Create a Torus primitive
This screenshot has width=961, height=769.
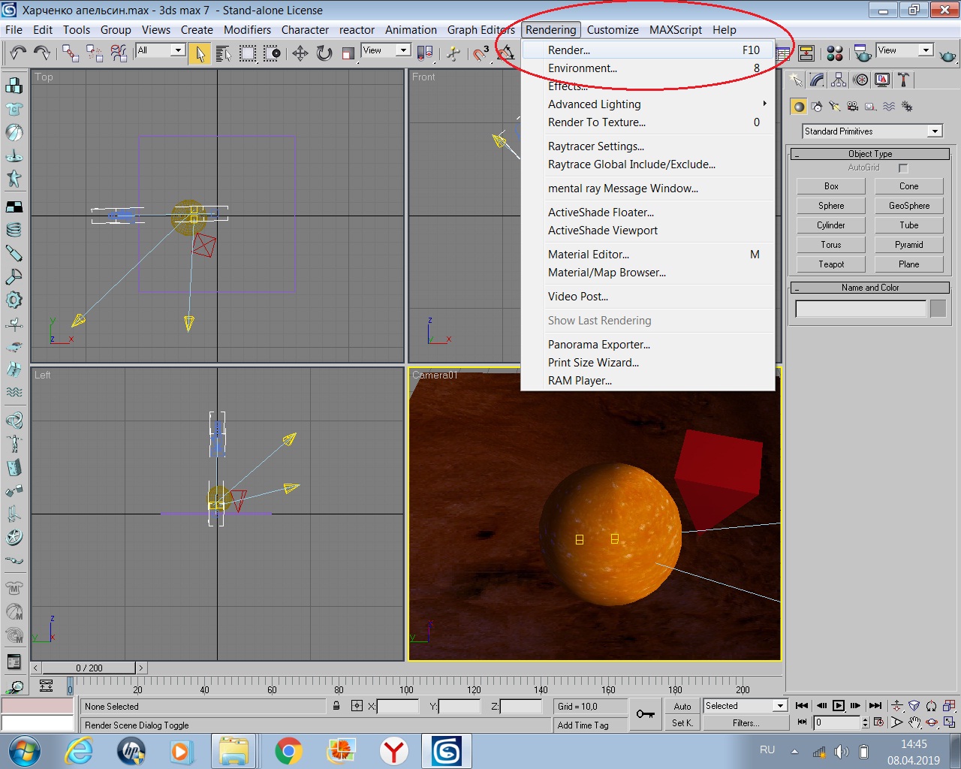coord(831,245)
